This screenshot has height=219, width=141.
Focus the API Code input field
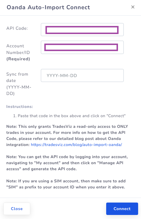click(x=82, y=30)
